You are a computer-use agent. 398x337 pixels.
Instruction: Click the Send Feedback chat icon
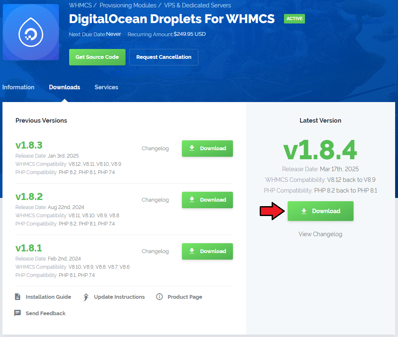[18, 313]
